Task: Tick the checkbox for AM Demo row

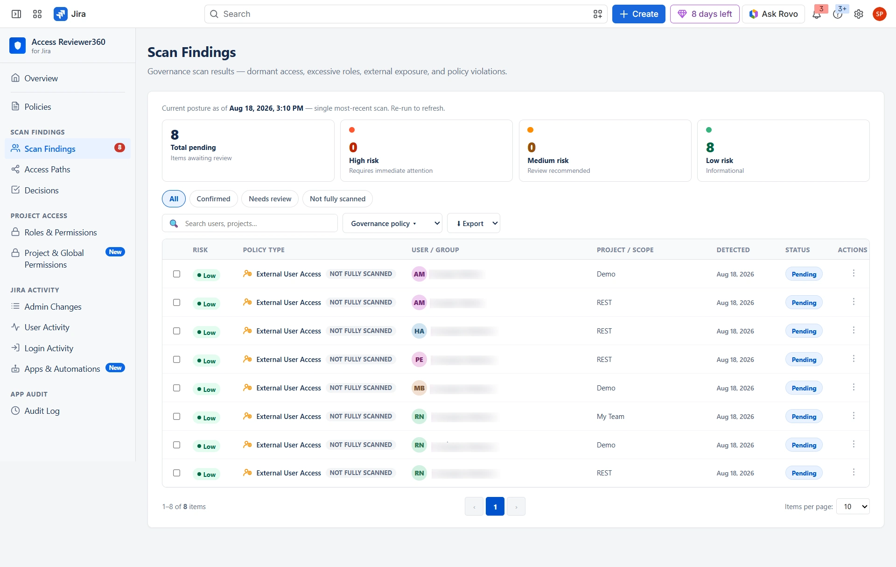Action: point(176,274)
